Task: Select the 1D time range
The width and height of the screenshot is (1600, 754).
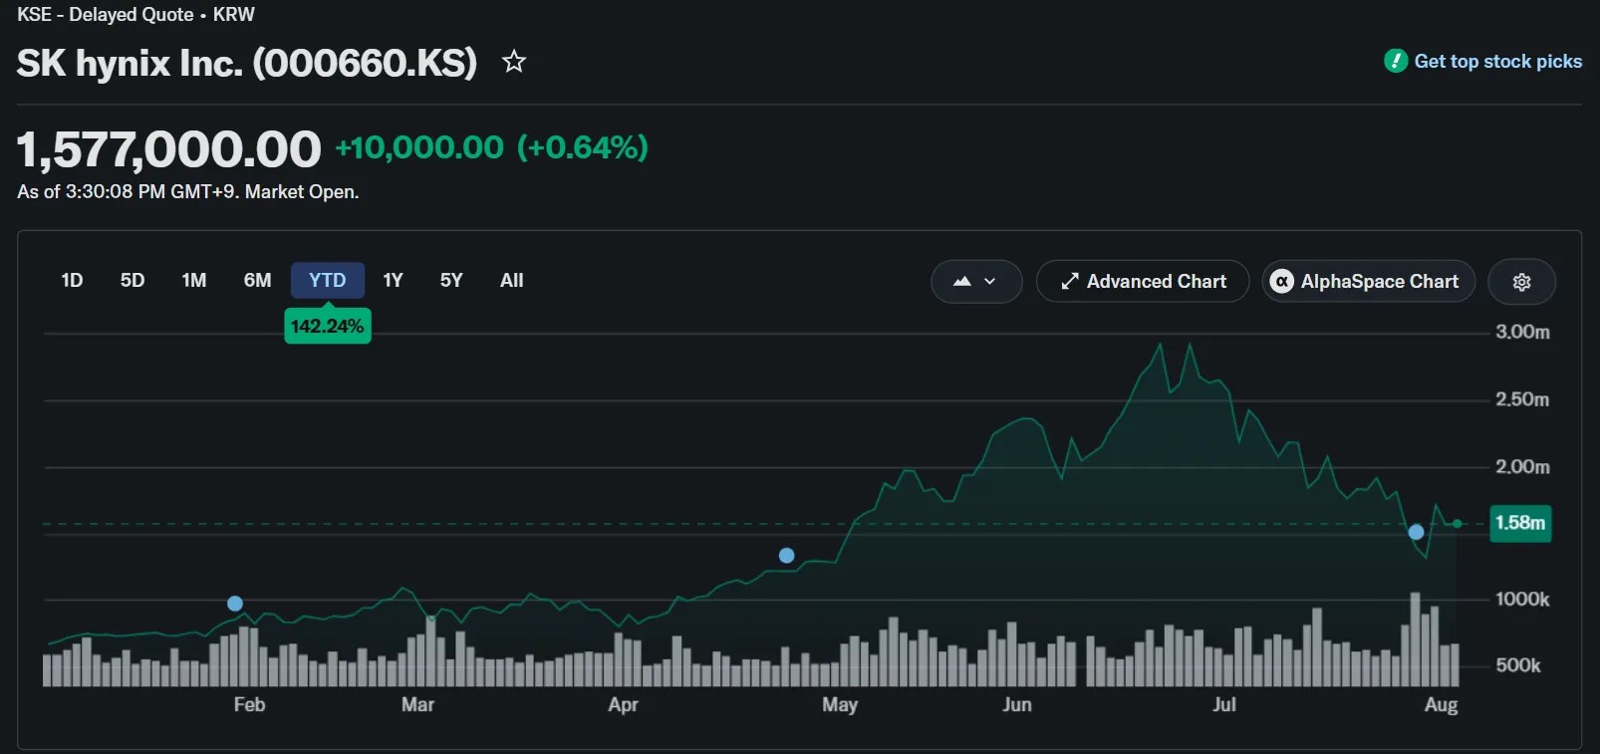Action: 72,281
